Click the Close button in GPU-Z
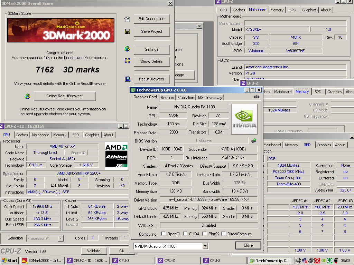The width and height of the screenshot is (354, 265). (248, 245)
